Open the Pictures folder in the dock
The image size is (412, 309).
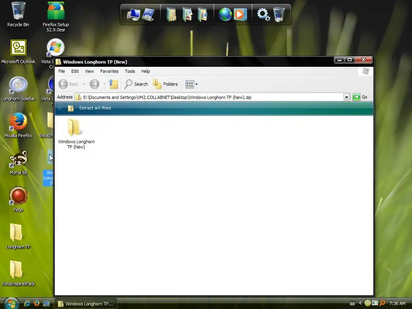coord(187,14)
